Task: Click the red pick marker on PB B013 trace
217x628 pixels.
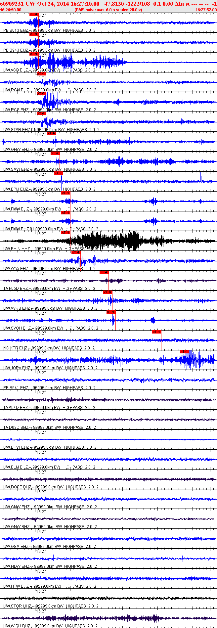Action: click(x=34, y=14)
